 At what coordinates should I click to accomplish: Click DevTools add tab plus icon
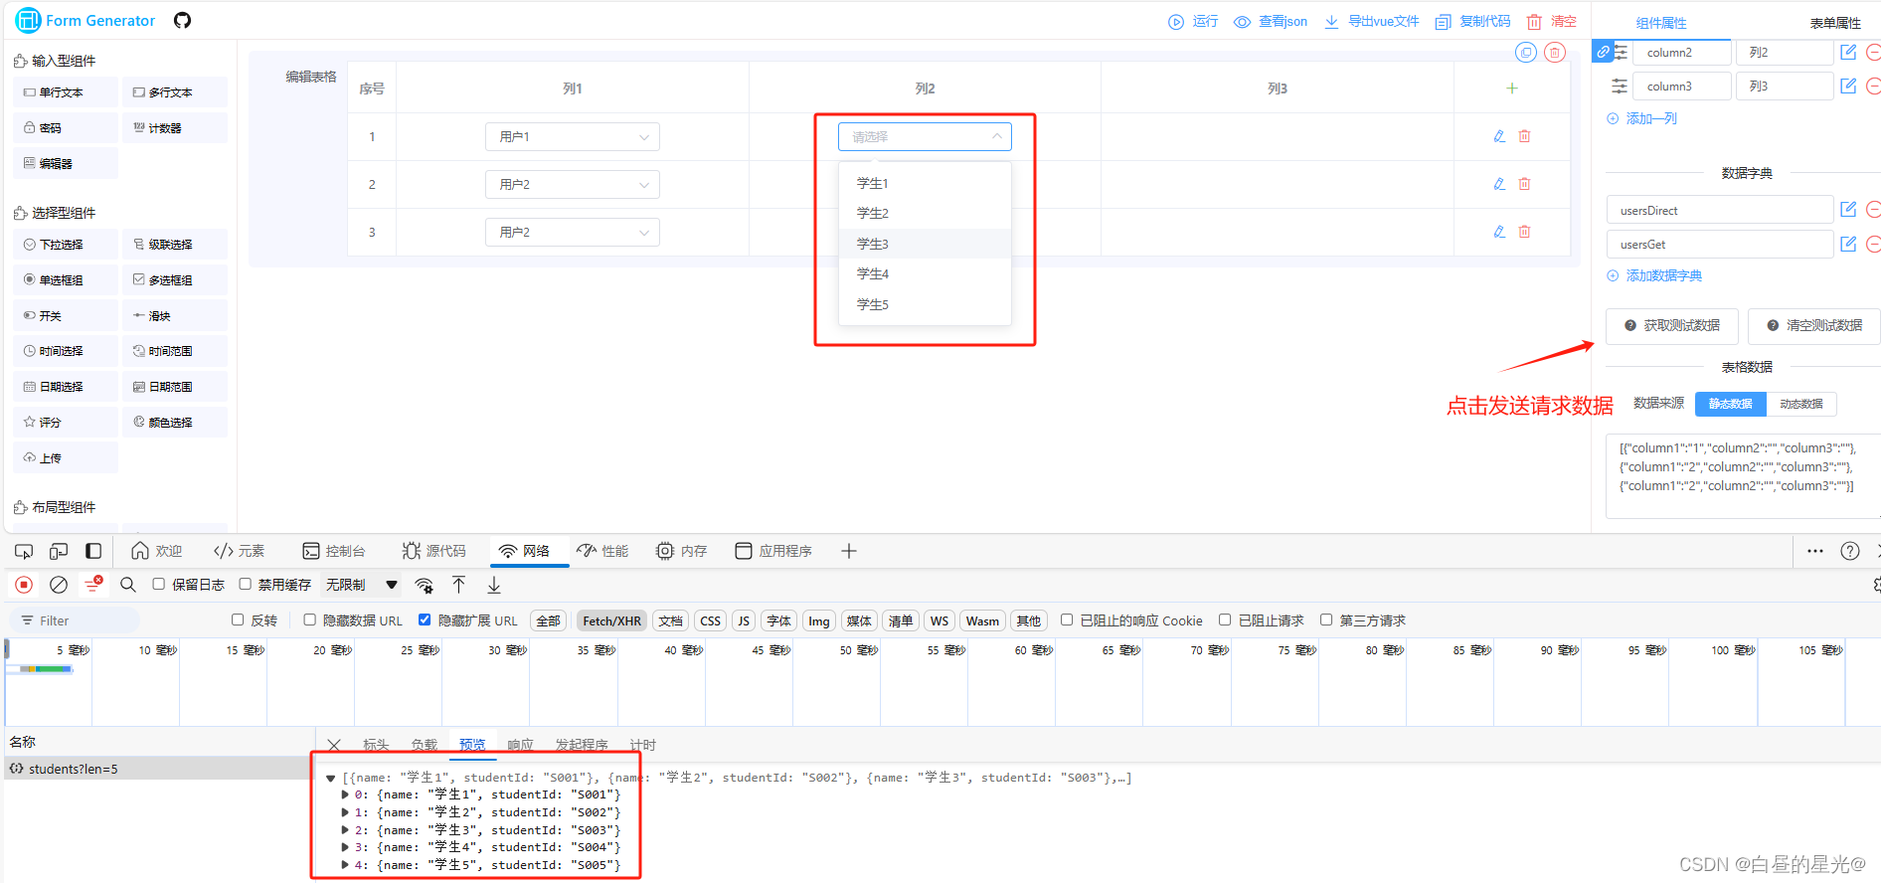tap(849, 551)
